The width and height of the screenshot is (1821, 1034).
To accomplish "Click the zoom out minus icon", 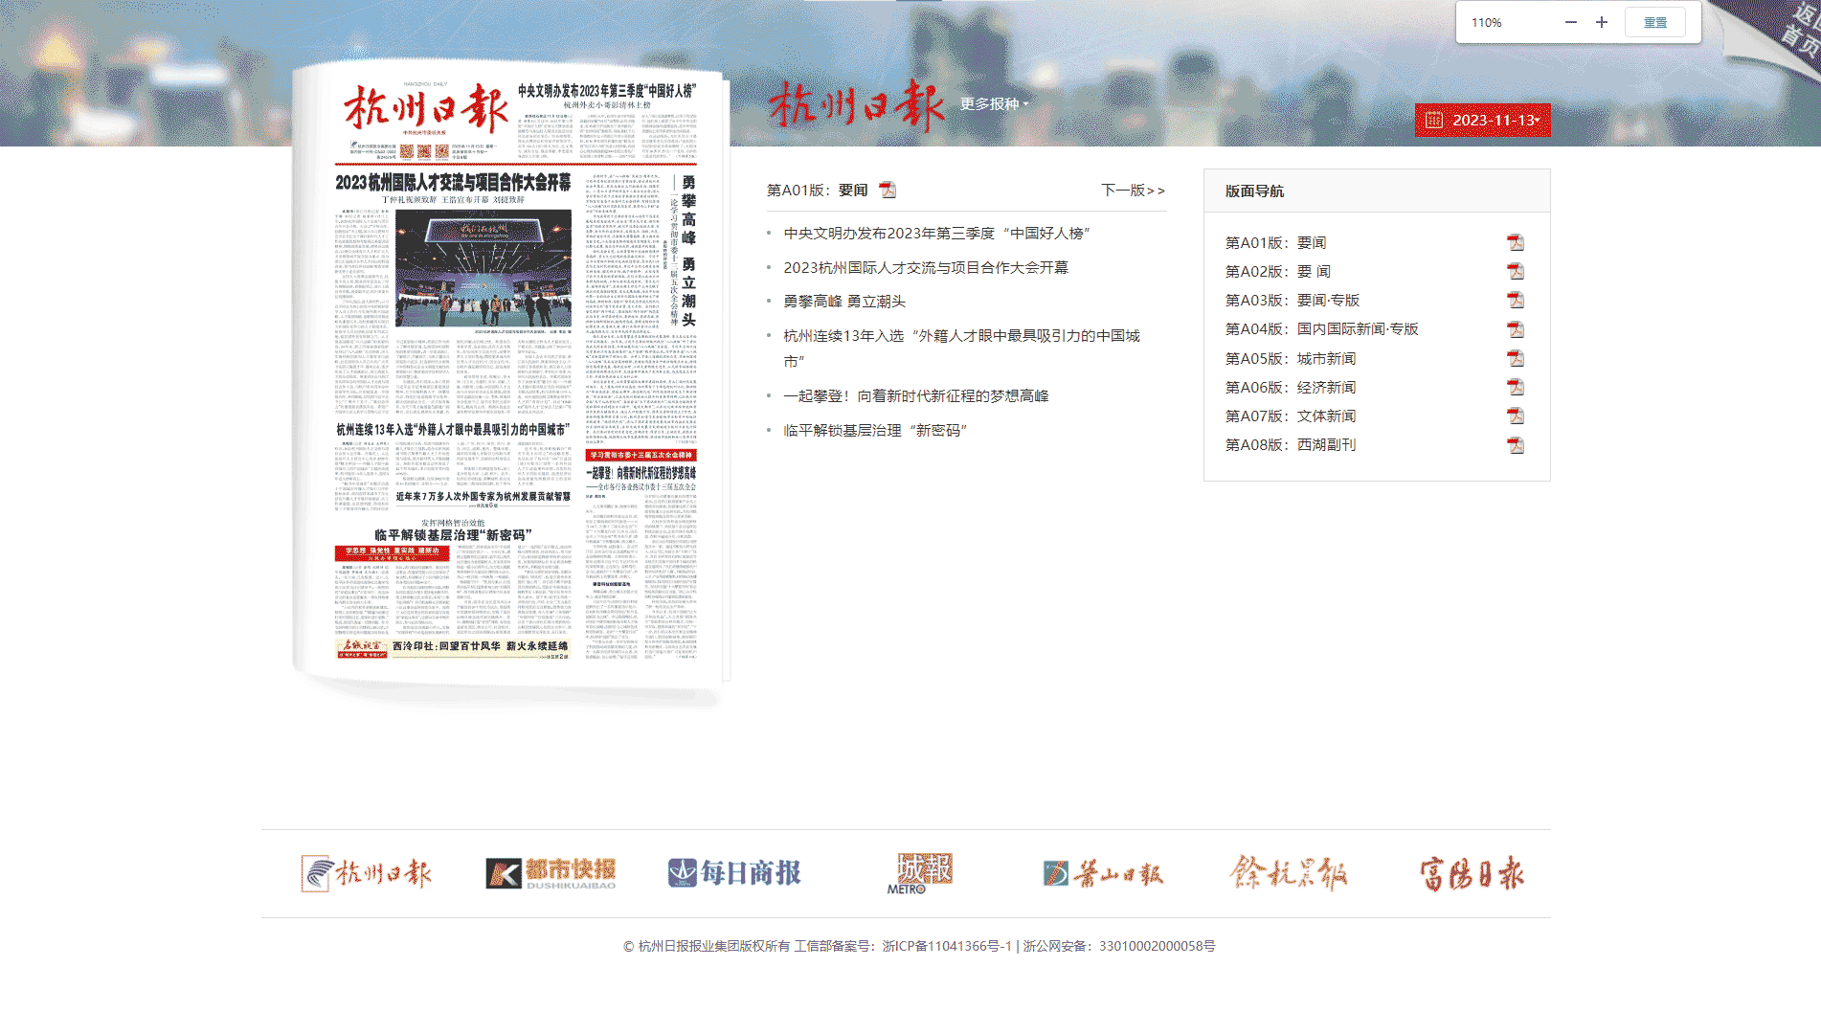I will coord(1570,22).
